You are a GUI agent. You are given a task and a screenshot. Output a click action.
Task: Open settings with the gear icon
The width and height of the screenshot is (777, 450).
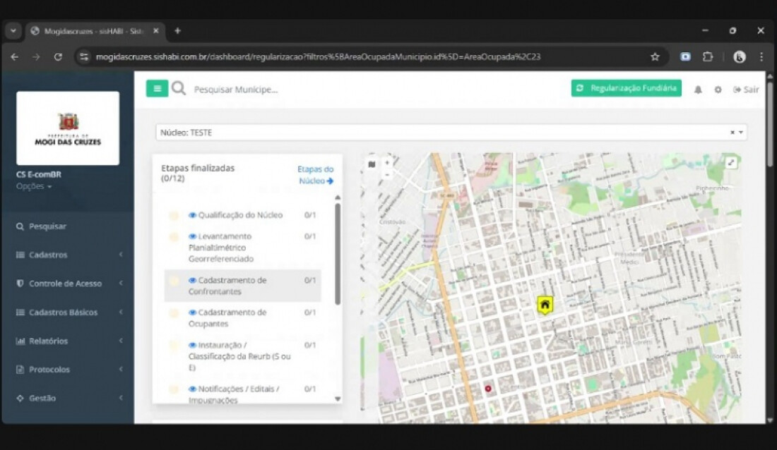(718, 89)
